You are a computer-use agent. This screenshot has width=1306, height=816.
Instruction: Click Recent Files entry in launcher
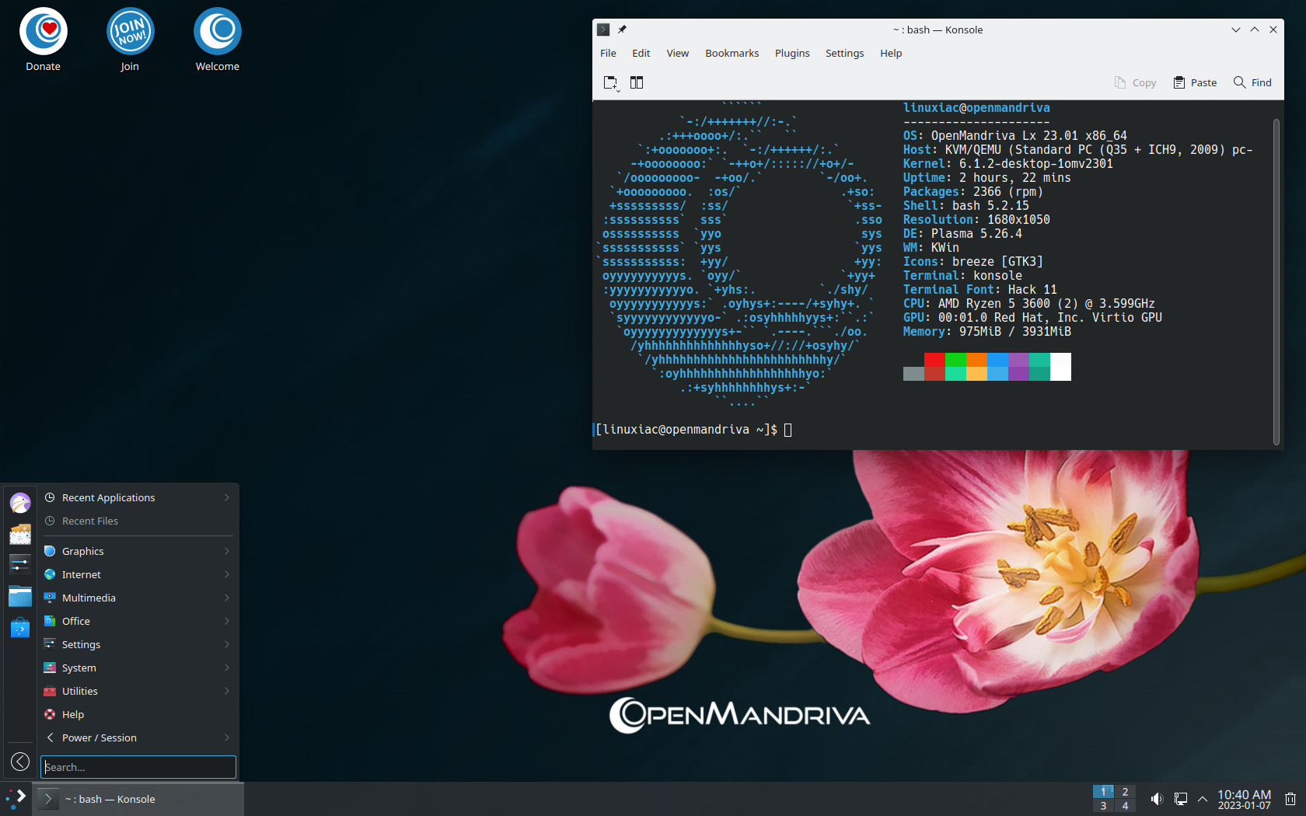138,521
